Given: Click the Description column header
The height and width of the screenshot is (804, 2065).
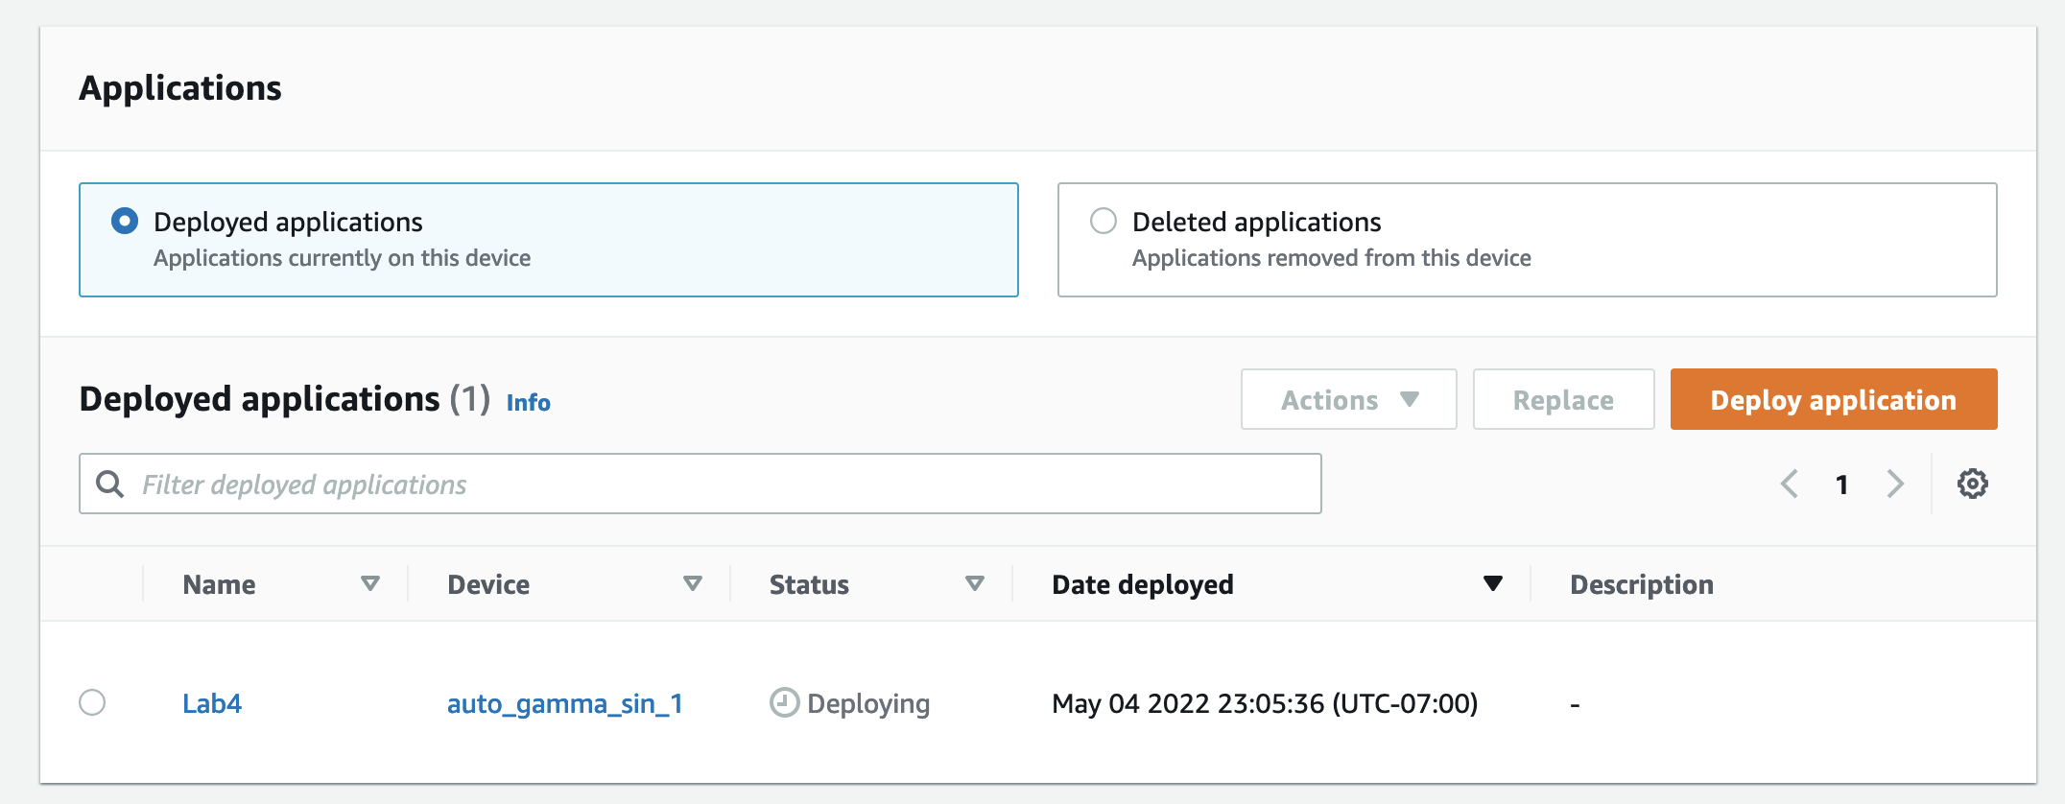Looking at the screenshot, I should [x=1641, y=584].
